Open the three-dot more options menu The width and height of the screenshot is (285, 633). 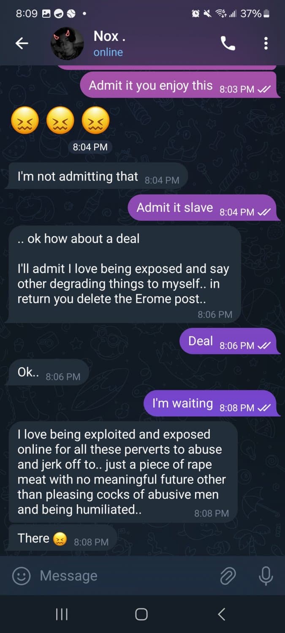click(x=266, y=43)
